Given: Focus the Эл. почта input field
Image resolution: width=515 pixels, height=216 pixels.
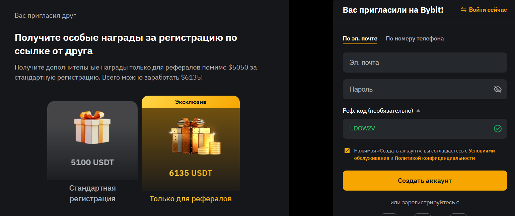Looking at the screenshot, I should (x=425, y=63).
